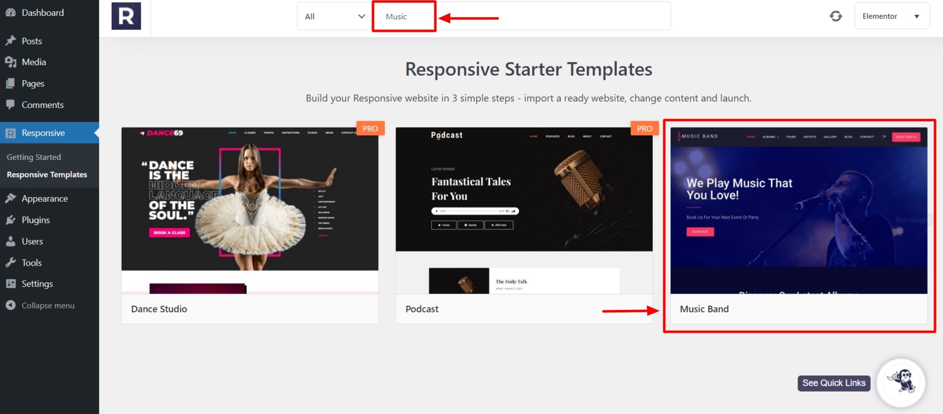Click PRO badge on Dance Studio
The height and width of the screenshot is (414, 943).
[x=371, y=128]
